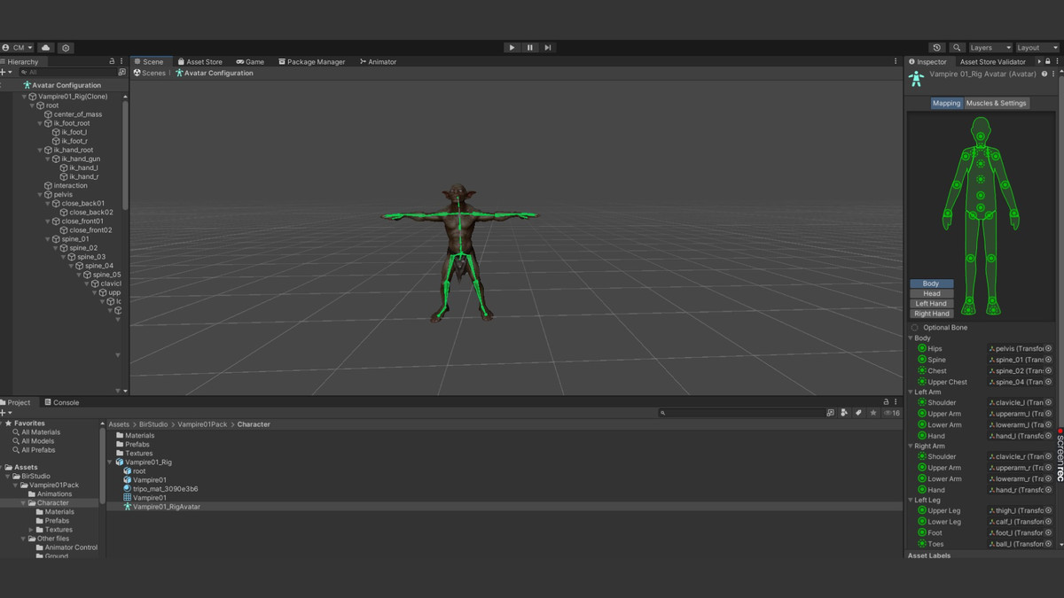Switch to Asset Store Validator tab
Image resolution: width=1064 pixels, height=598 pixels.
(x=992, y=62)
